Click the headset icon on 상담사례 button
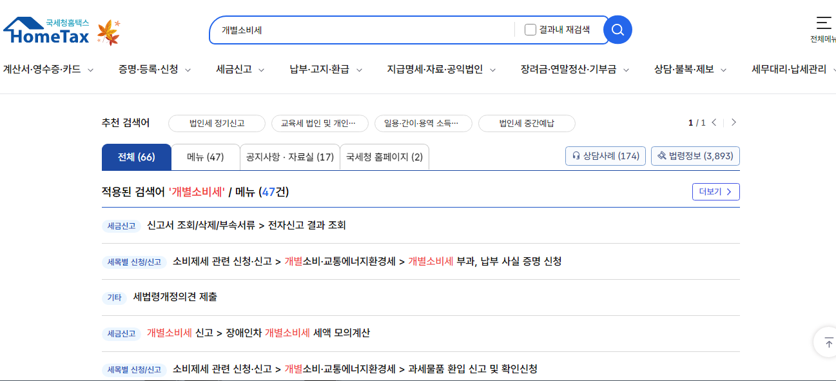This screenshot has width=836, height=381. pyautogui.click(x=577, y=155)
